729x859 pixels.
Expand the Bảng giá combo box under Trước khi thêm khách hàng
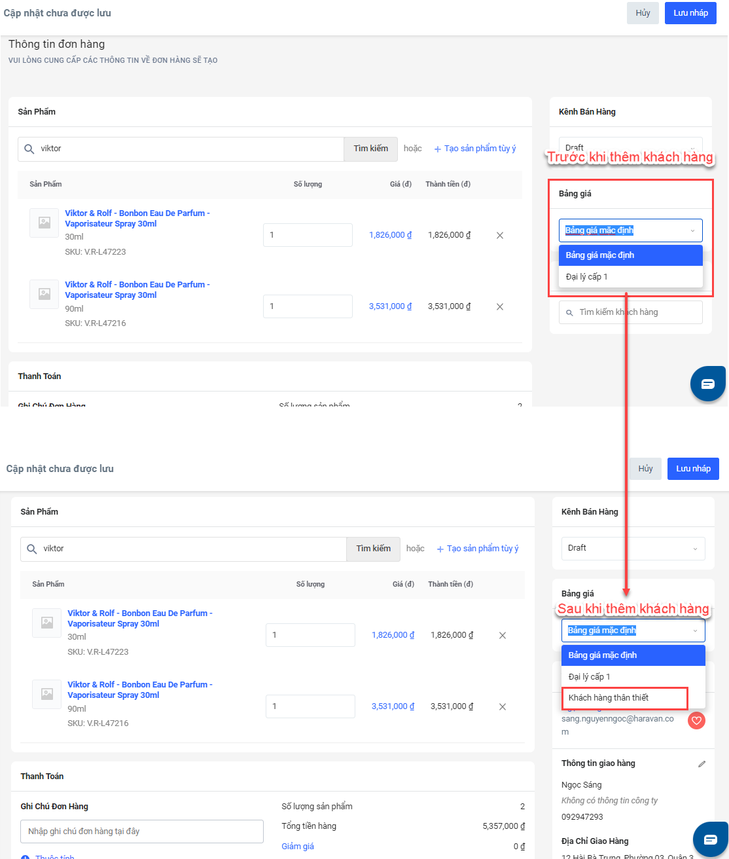point(630,230)
